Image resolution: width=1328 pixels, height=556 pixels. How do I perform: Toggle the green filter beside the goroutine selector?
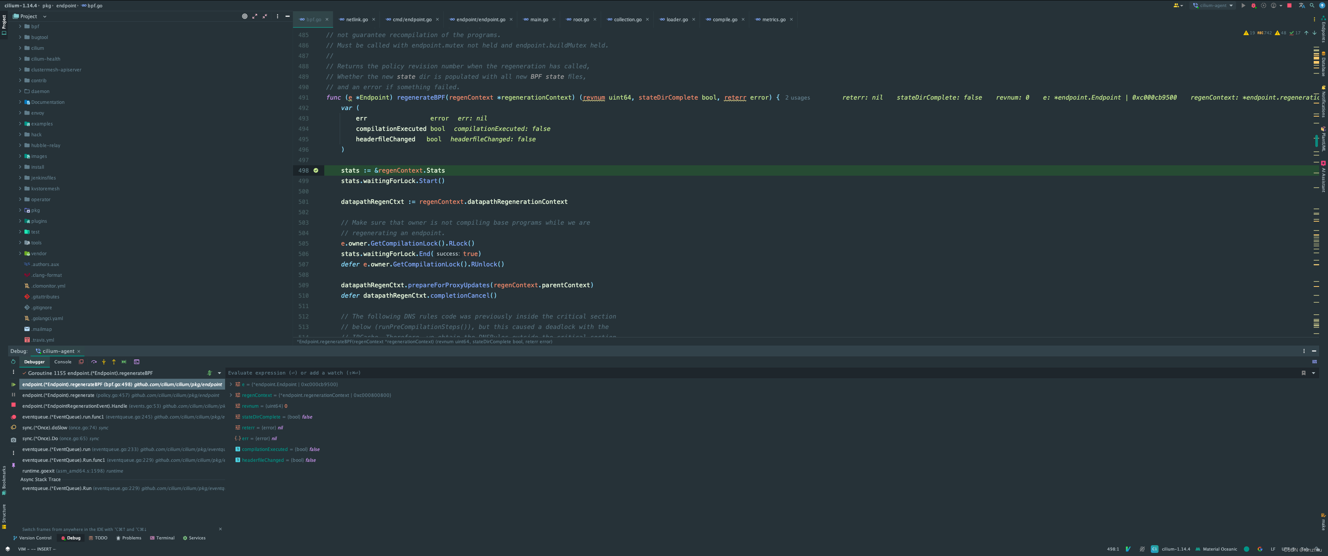pyautogui.click(x=210, y=373)
